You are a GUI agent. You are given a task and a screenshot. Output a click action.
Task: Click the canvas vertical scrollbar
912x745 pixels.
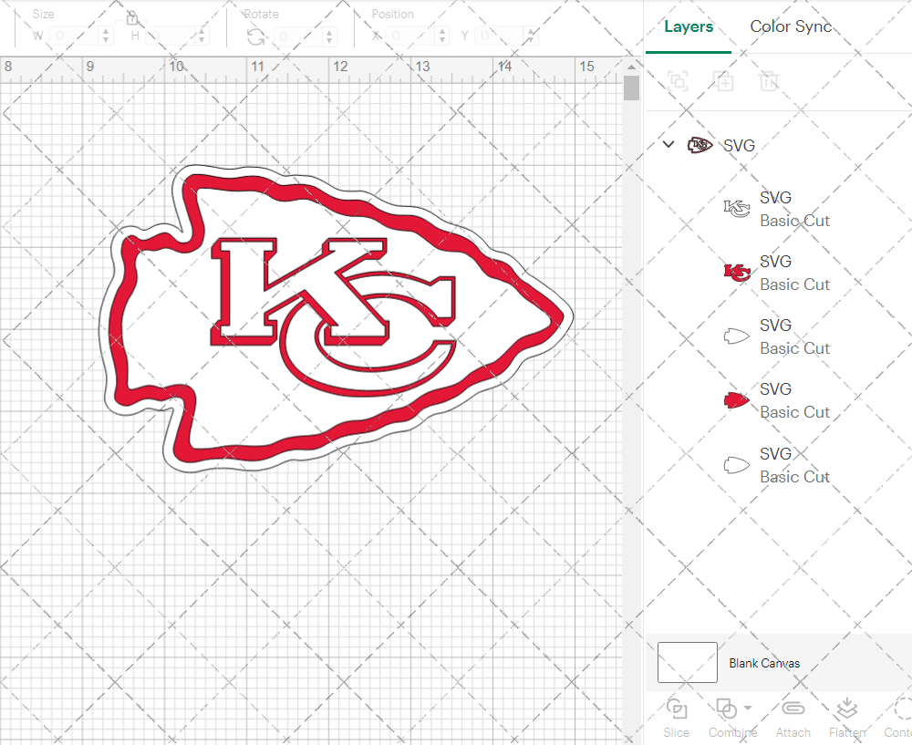[631, 88]
